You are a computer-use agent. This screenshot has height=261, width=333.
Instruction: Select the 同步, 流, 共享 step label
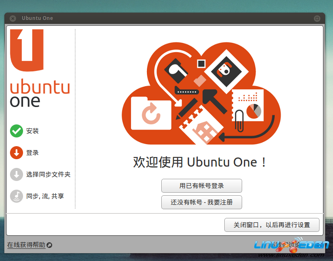(45, 196)
